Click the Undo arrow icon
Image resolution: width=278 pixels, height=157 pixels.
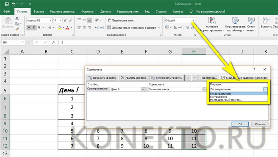[14, 4]
